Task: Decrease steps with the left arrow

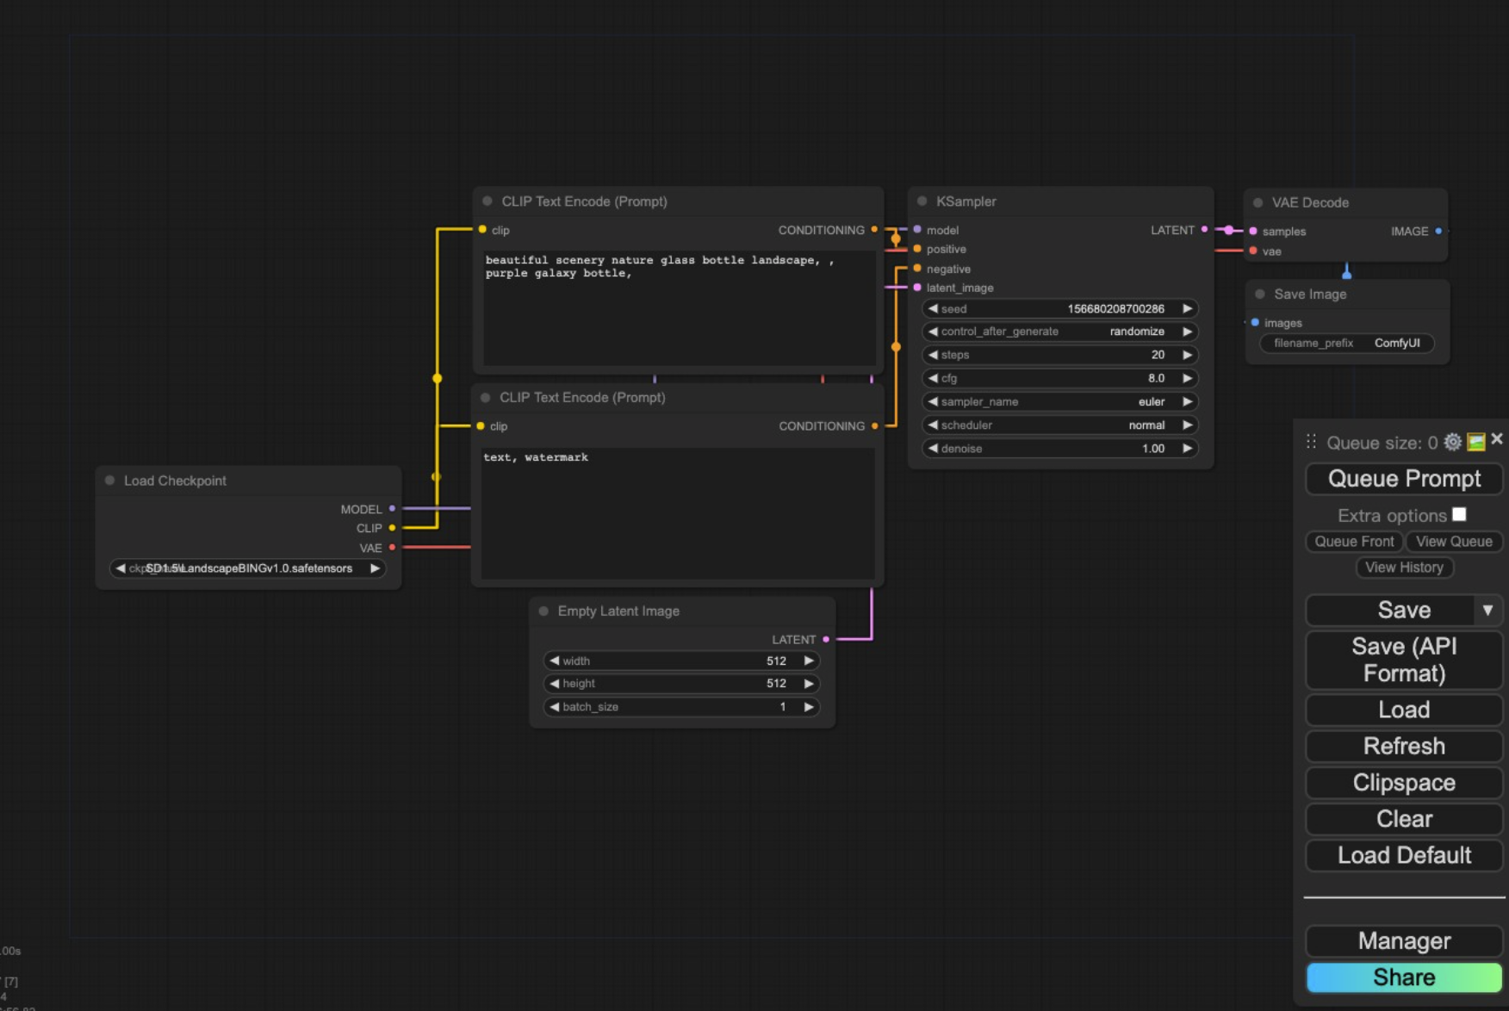Action: [933, 355]
